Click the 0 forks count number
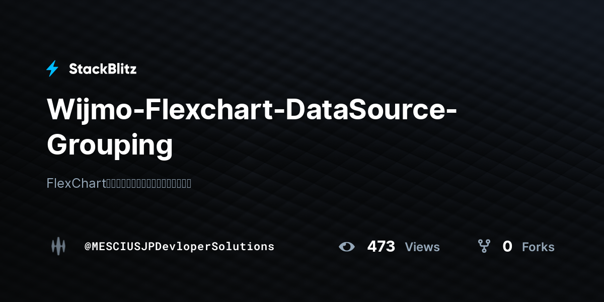604x302 pixels. pyautogui.click(x=507, y=247)
